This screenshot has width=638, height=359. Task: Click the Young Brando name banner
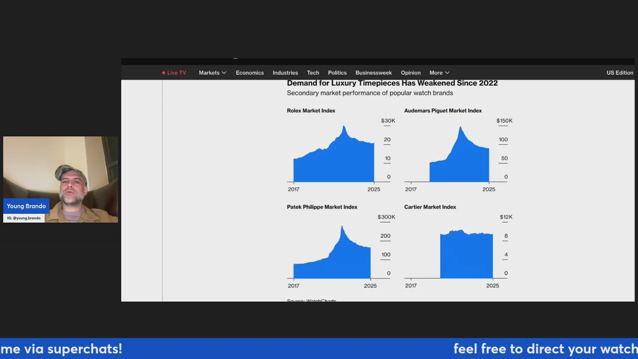(x=26, y=206)
